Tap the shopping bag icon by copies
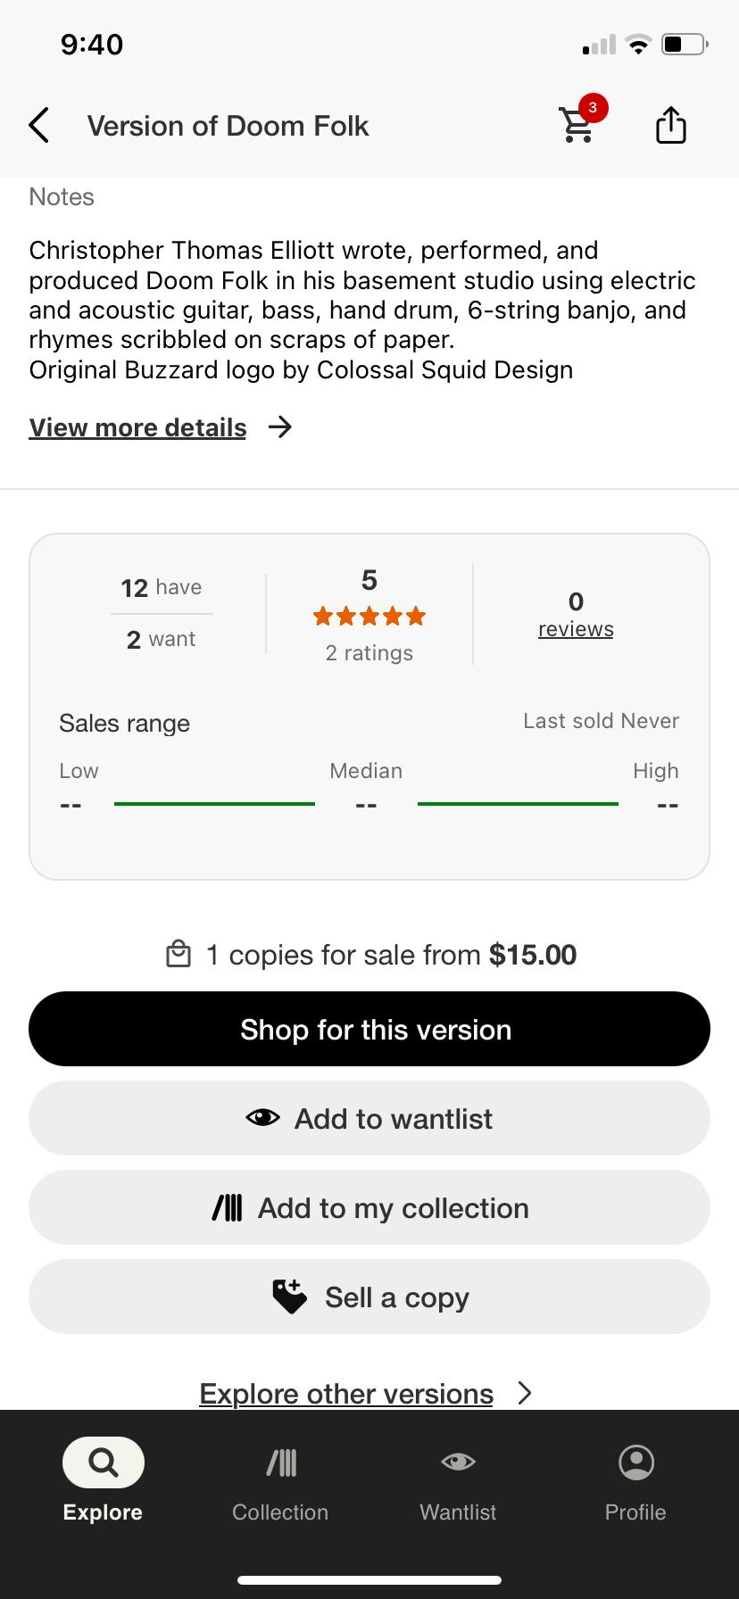739x1599 pixels. 179,954
